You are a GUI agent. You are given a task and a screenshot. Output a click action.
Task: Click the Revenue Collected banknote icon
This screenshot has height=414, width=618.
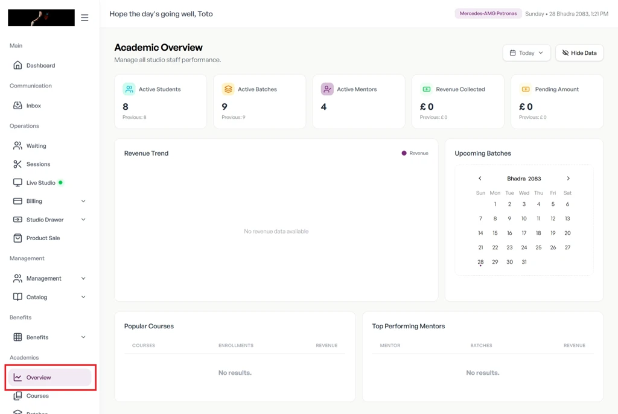pos(427,89)
